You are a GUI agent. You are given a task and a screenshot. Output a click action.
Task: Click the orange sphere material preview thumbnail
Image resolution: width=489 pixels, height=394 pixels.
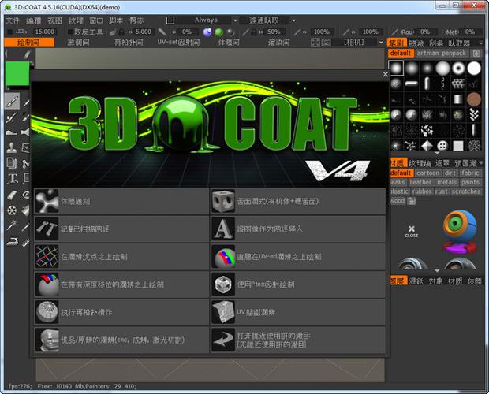[x=460, y=232]
